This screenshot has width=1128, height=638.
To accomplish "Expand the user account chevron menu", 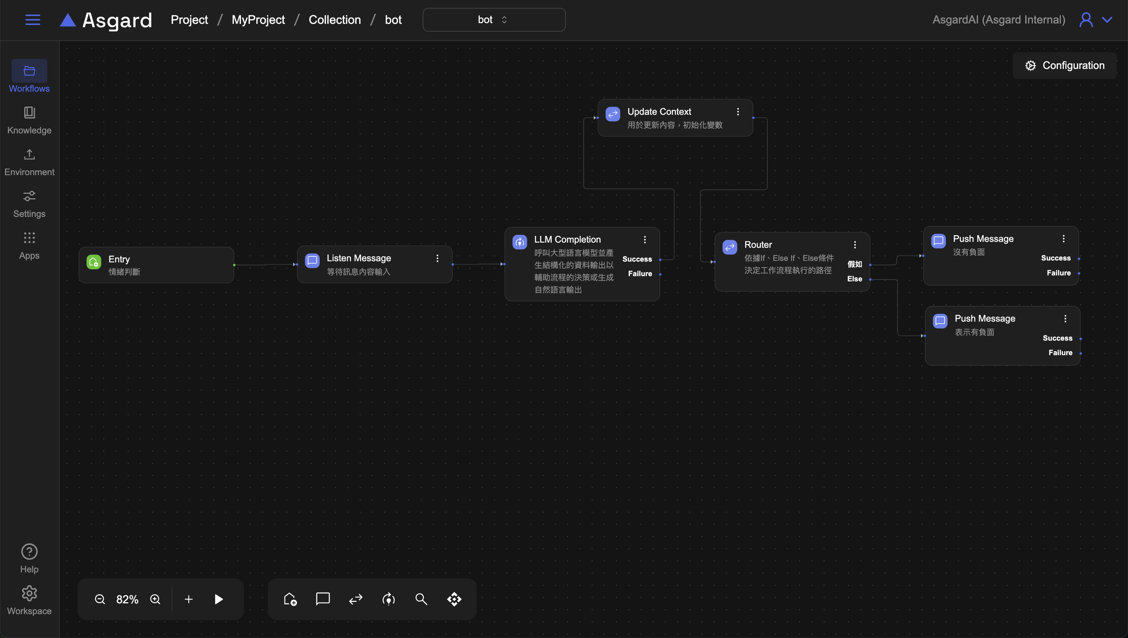I will point(1107,20).
